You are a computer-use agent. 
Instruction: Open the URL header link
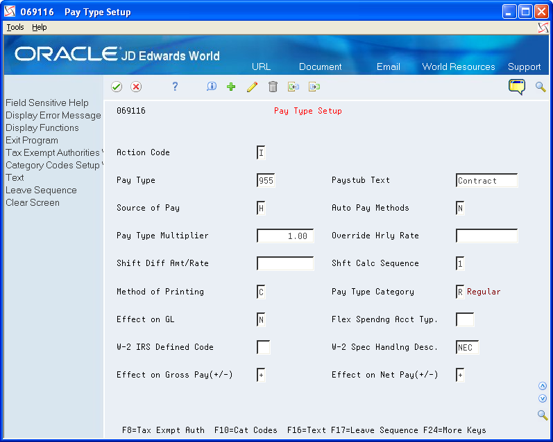pyautogui.click(x=262, y=67)
